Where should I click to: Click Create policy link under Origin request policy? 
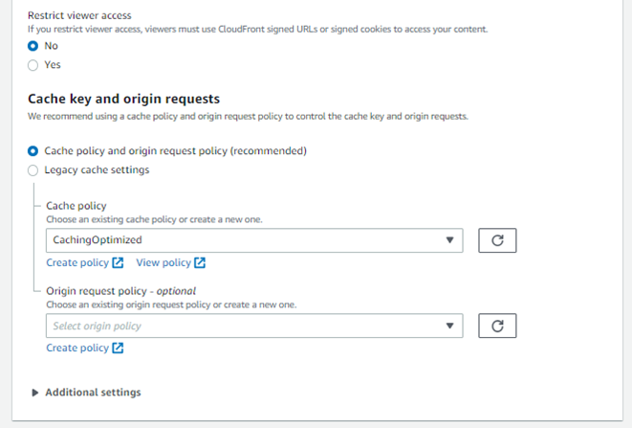[x=77, y=349]
